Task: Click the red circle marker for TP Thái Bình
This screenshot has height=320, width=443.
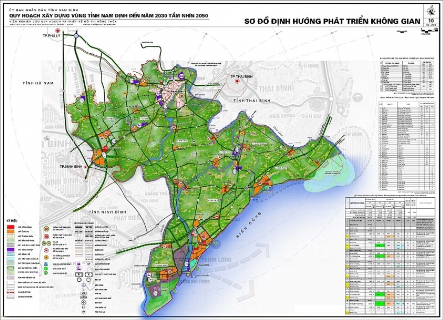Action: click(x=236, y=79)
